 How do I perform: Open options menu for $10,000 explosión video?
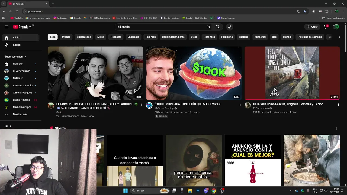click(240, 104)
